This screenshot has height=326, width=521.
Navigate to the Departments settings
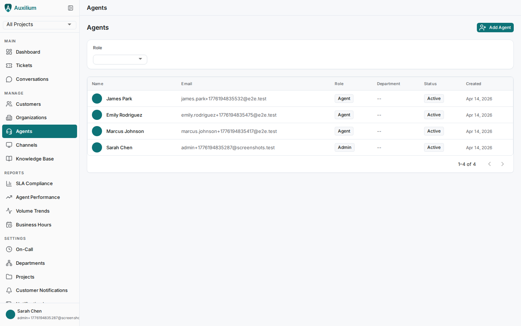point(30,263)
